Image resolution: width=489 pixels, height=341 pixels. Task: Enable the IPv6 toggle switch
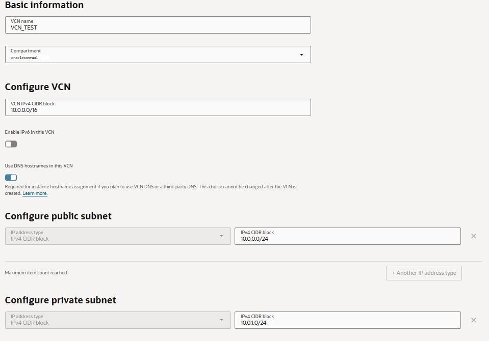11,144
